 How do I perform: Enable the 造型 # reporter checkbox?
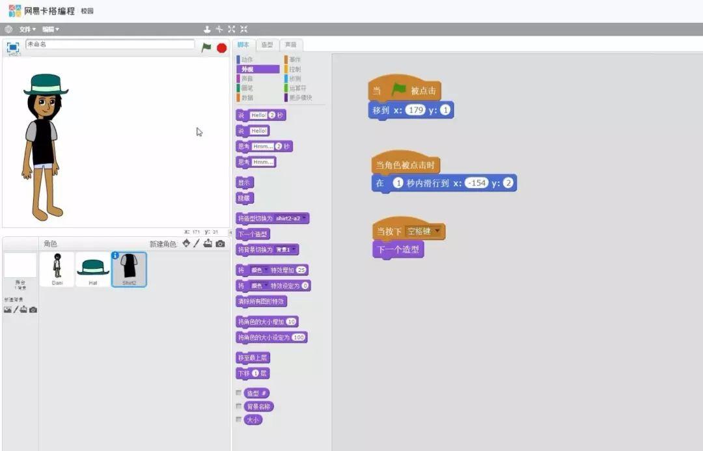click(239, 393)
